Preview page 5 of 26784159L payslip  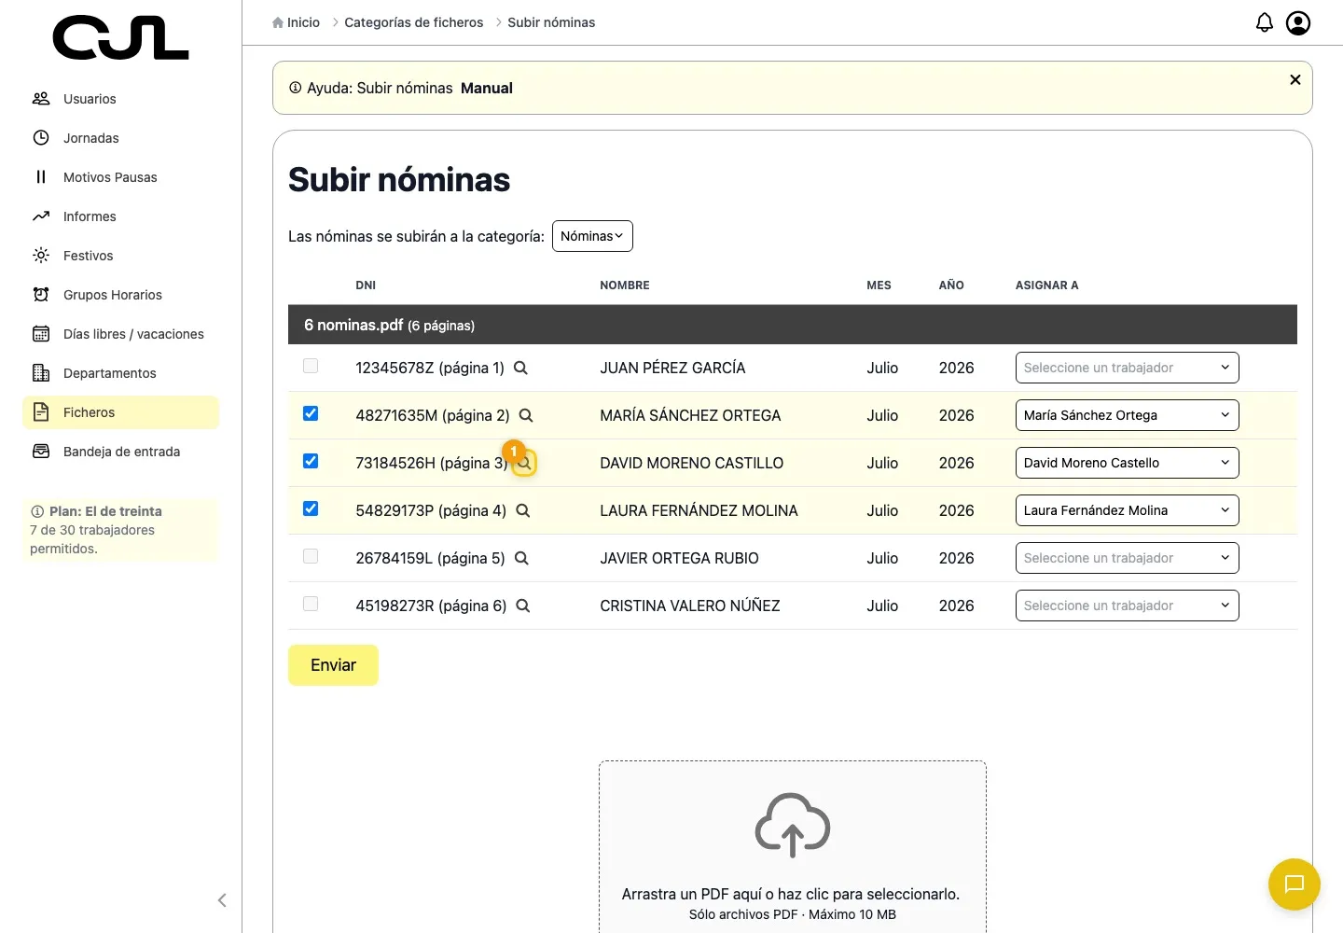521,558
